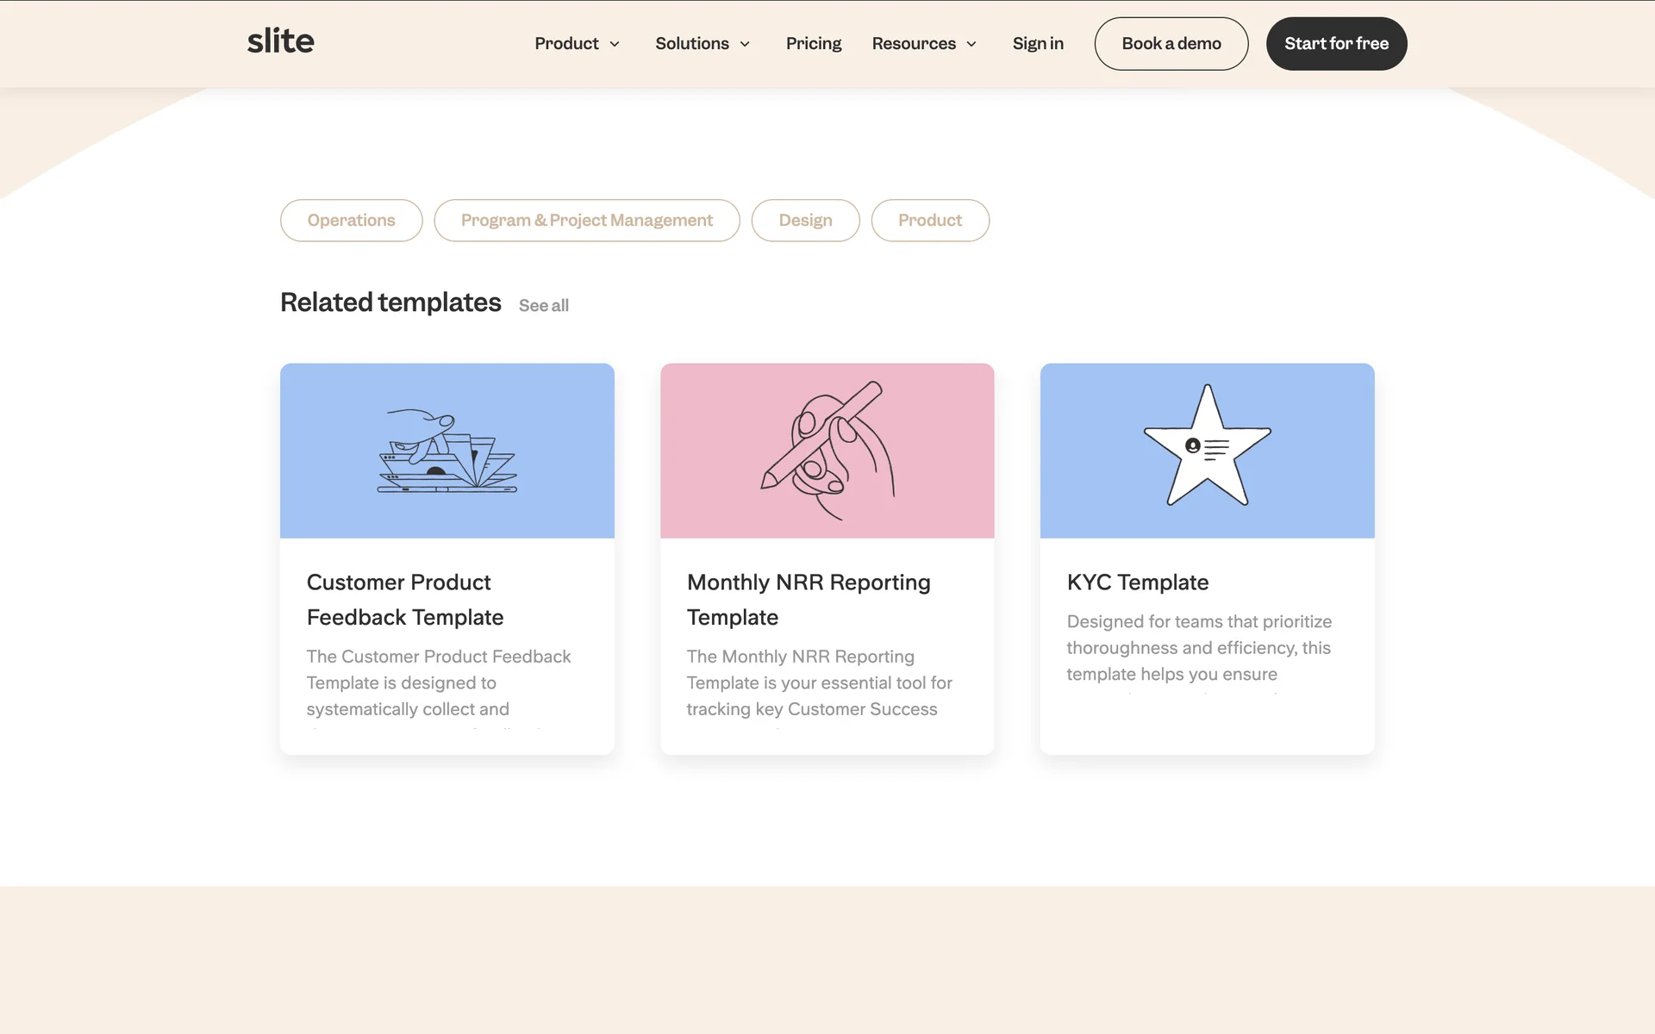
Task: Open the Pricing page
Action: pyautogui.click(x=813, y=43)
